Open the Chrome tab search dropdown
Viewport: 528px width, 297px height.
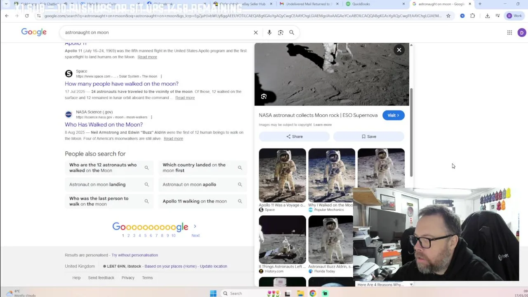[x=6, y=4]
